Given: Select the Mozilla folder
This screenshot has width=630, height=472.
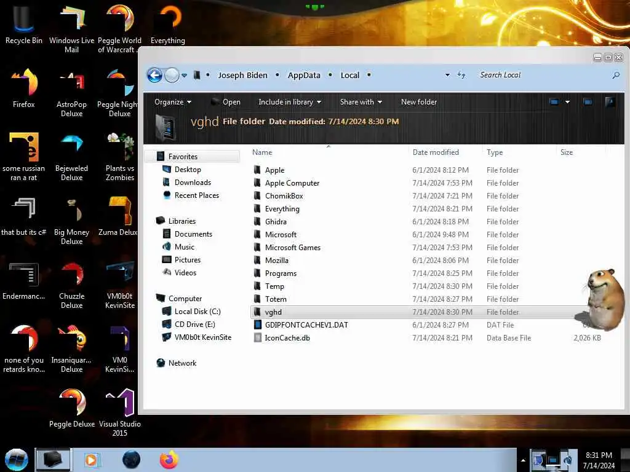Looking at the screenshot, I should pos(276,260).
